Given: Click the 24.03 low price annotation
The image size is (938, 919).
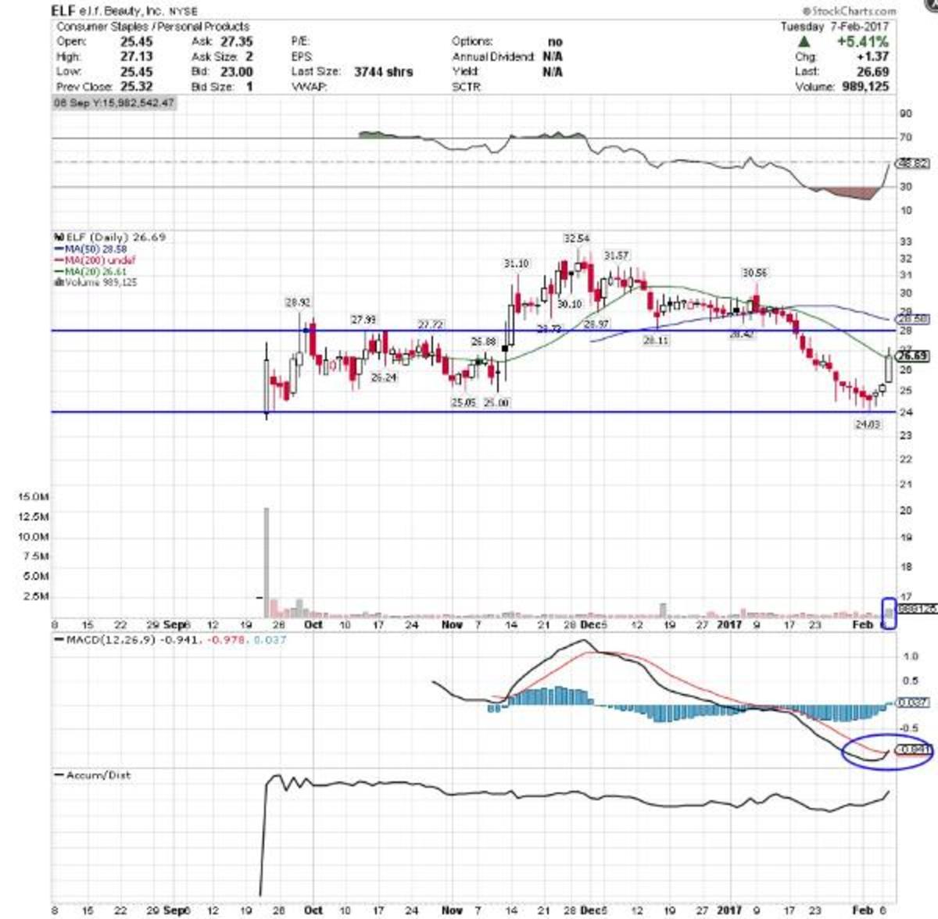Looking at the screenshot, I should (868, 424).
